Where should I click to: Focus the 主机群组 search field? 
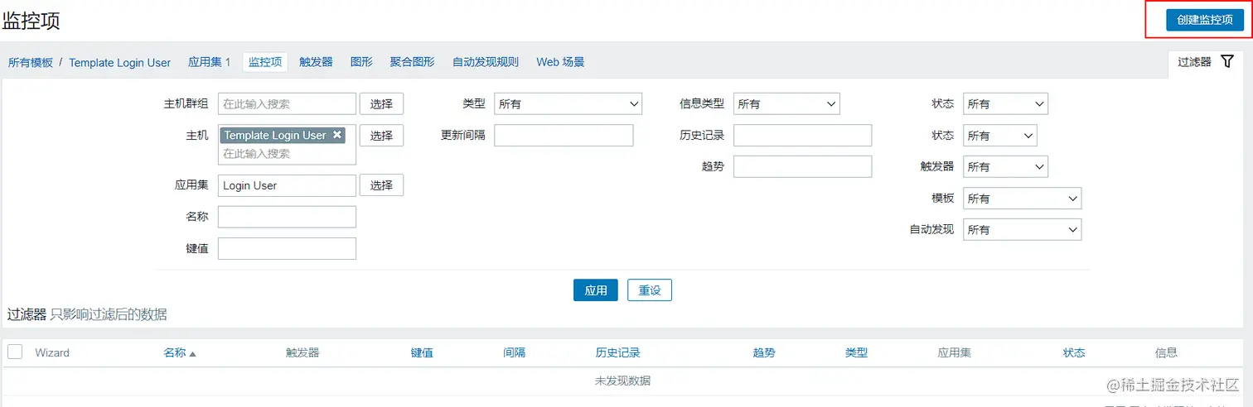[287, 103]
